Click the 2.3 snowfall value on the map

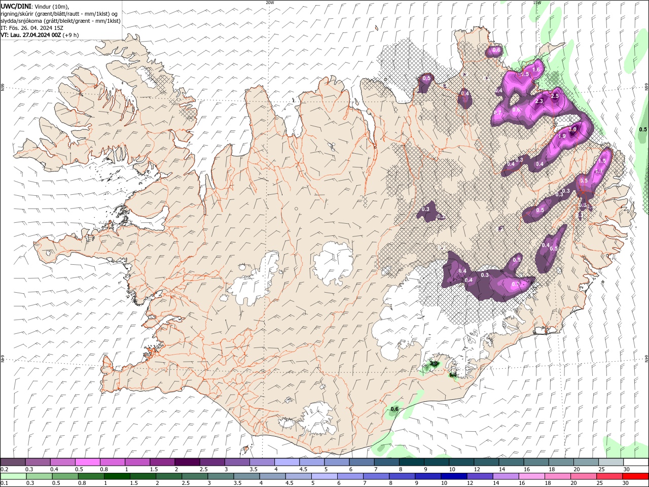pyautogui.click(x=539, y=101)
